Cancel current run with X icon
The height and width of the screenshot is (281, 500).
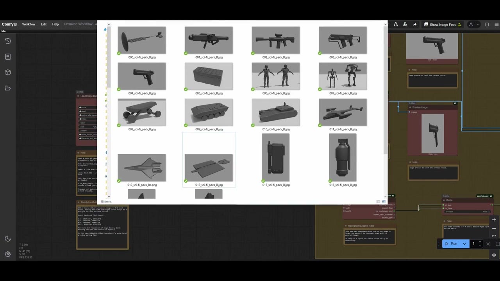[488, 244]
